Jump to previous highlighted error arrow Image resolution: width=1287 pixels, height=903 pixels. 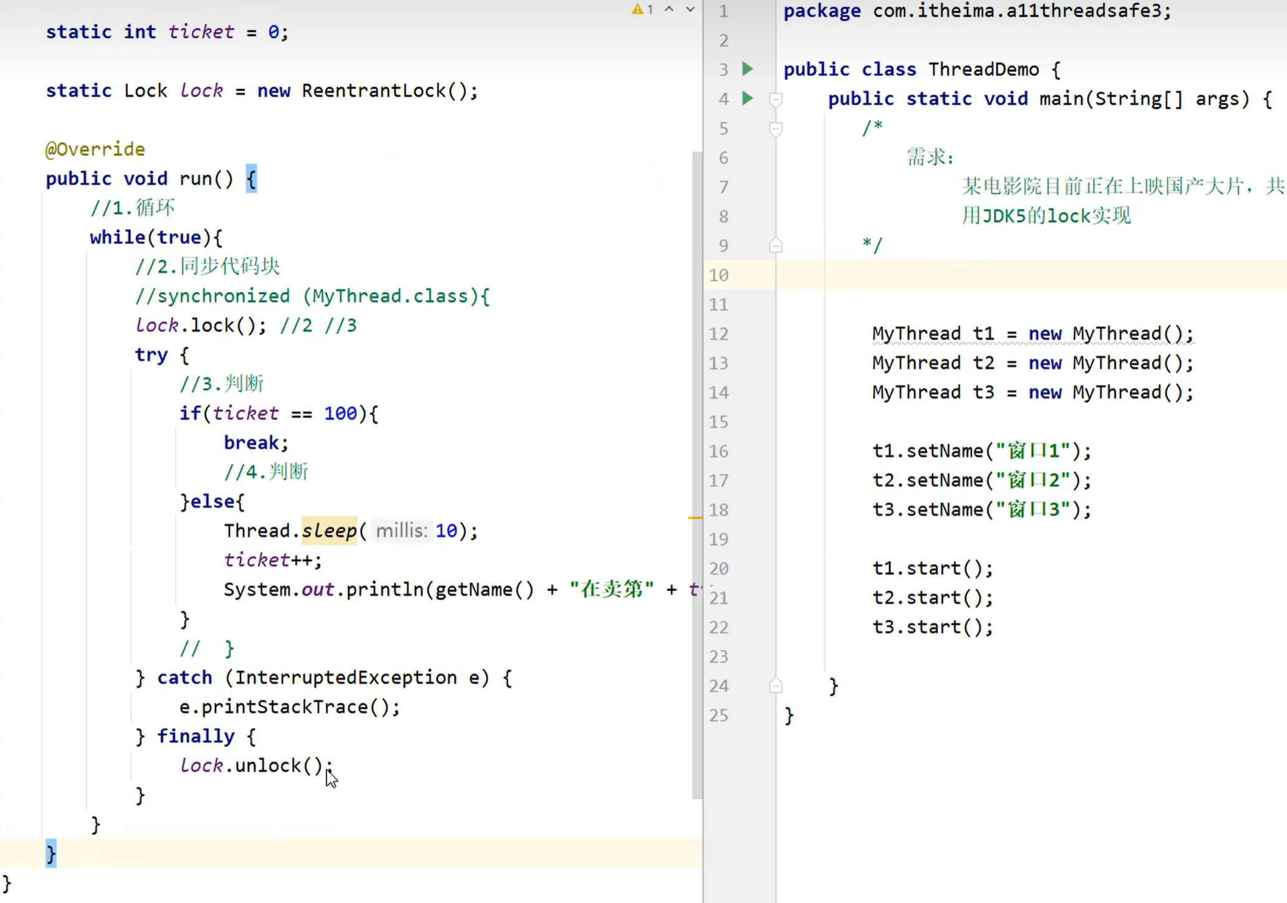coord(669,9)
